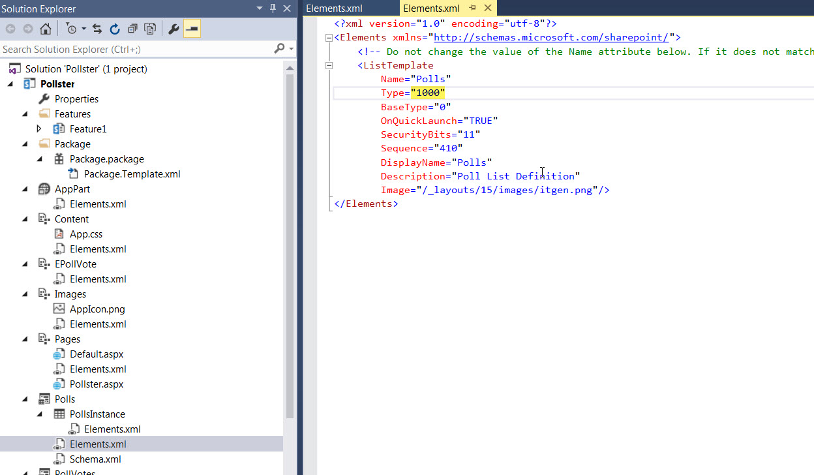Open the Pending Changes Filter clock icon
The height and width of the screenshot is (475, 814).
[71, 29]
